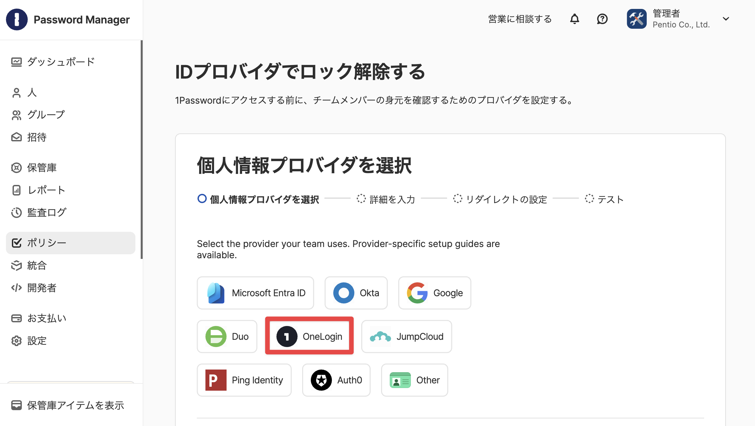
Task: Click 保管庫アイテムを表示 link
Action: point(68,405)
